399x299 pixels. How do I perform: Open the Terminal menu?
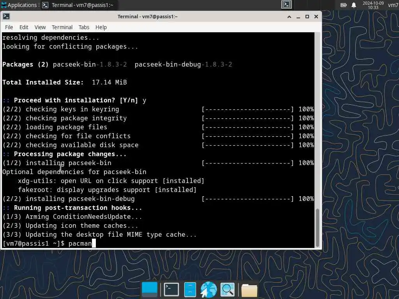tap(62, 27)
